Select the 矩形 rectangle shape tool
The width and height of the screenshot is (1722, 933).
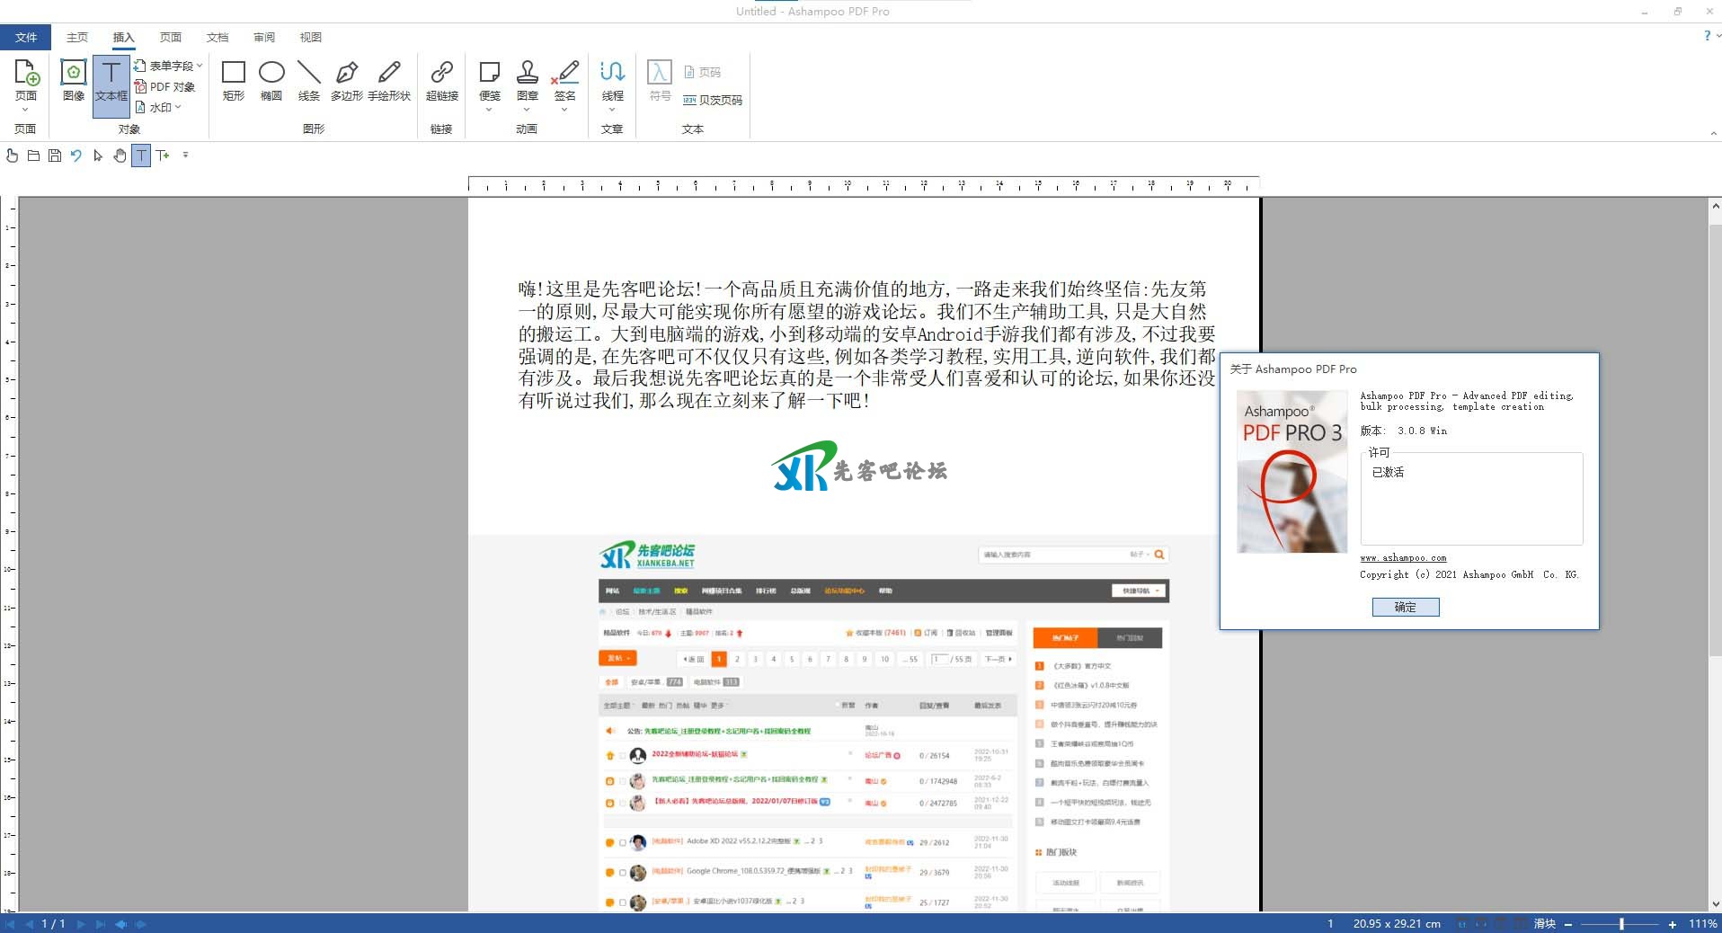coord(234,80)
